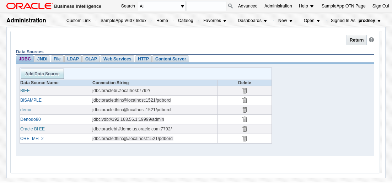Image resolution: width=392 pixels, height=183 pixels.
Task: Expand the Help menu
Action: pos(306,6)
